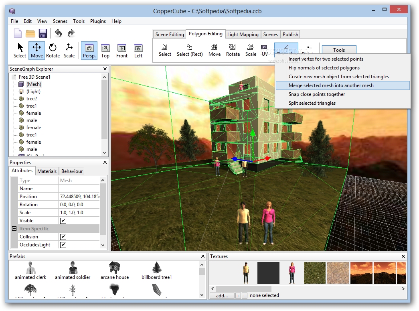Switch to Publish tab
419x311 pixels.
pyautogui.click(x=290, y=34)
